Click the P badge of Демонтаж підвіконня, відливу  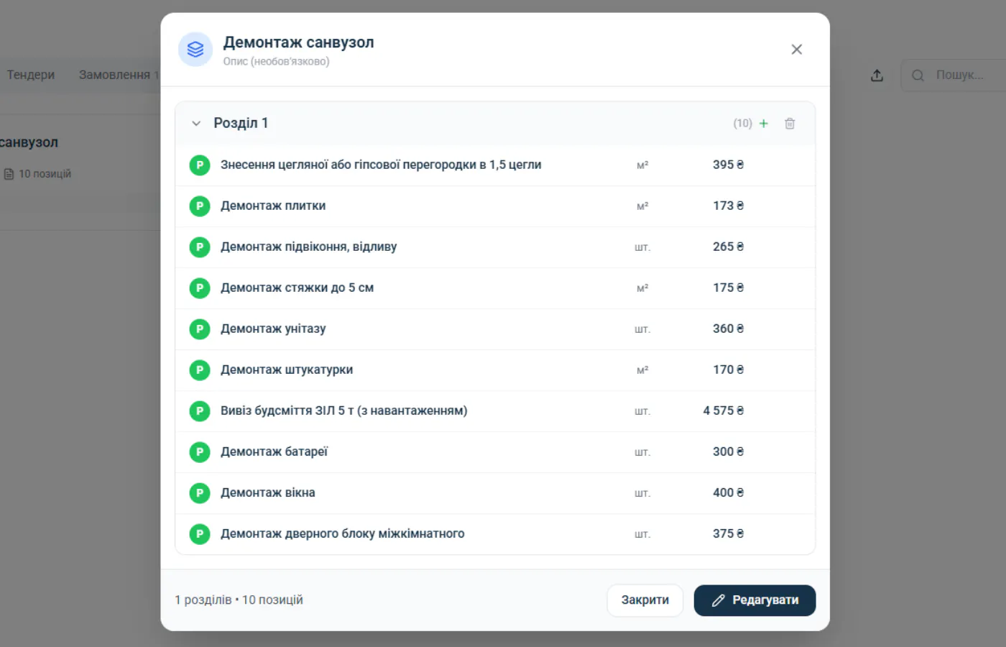coord(200,247)
